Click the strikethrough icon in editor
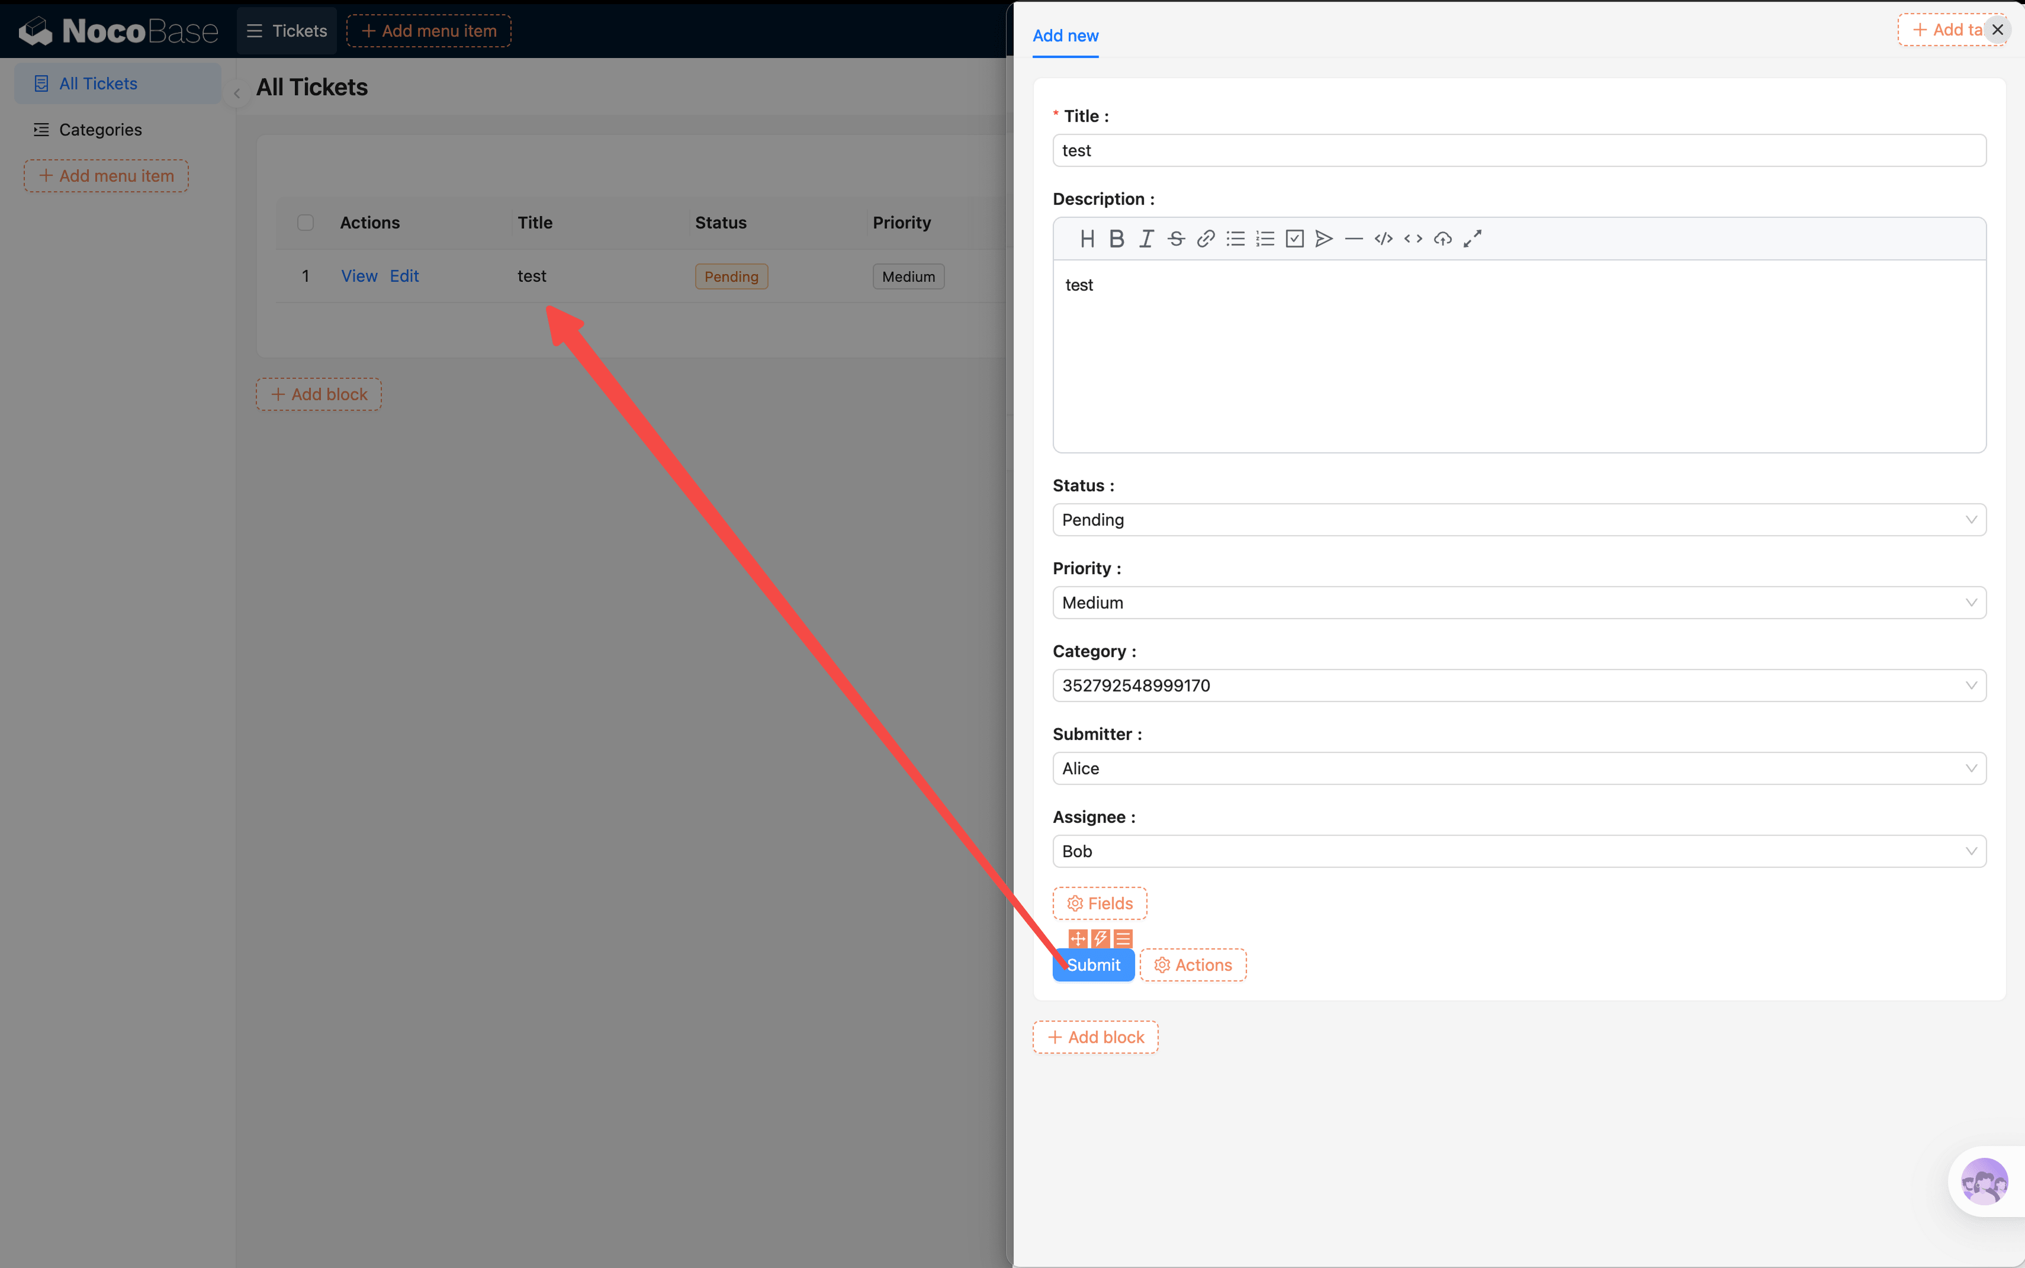 click(x=1176, y=239)
